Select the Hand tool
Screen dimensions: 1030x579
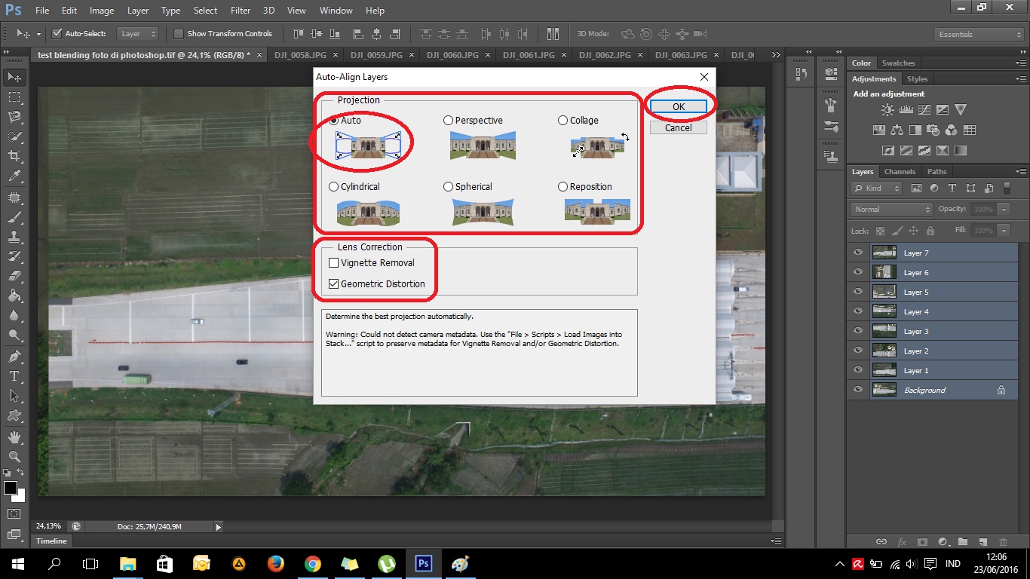(x=14, y=437)
